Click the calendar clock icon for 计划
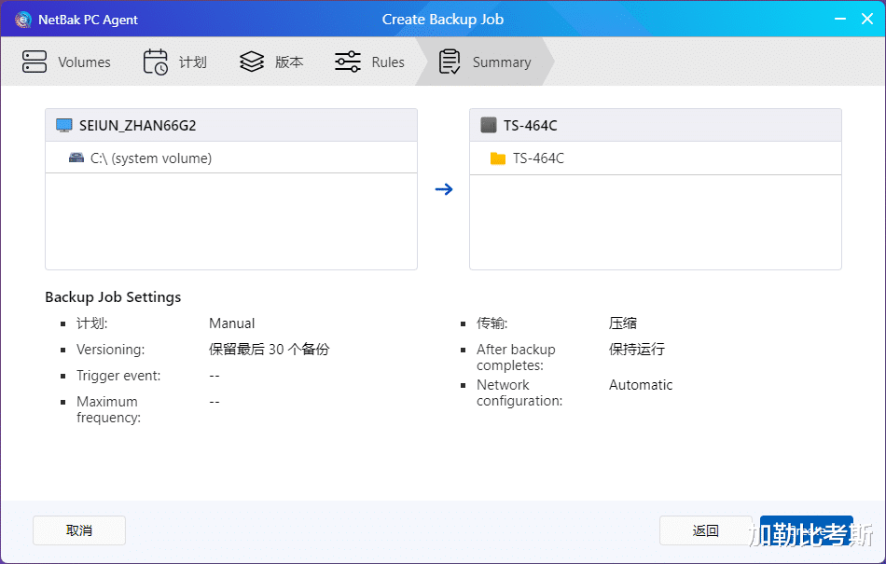 156,62
